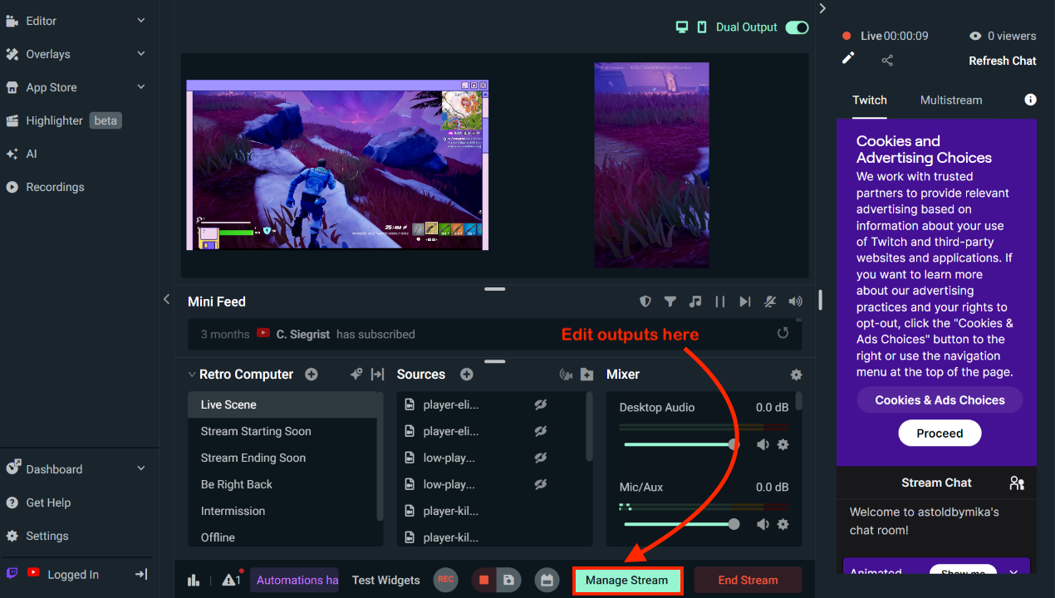Screen dimensions: 1055x598
Task: View the warning notification icon
Action: pos(231,580)
